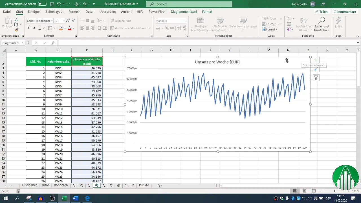The width and height of the screenshot is (361, 203).
Task: Select cell with value 26.629
Action: (87, 68)
